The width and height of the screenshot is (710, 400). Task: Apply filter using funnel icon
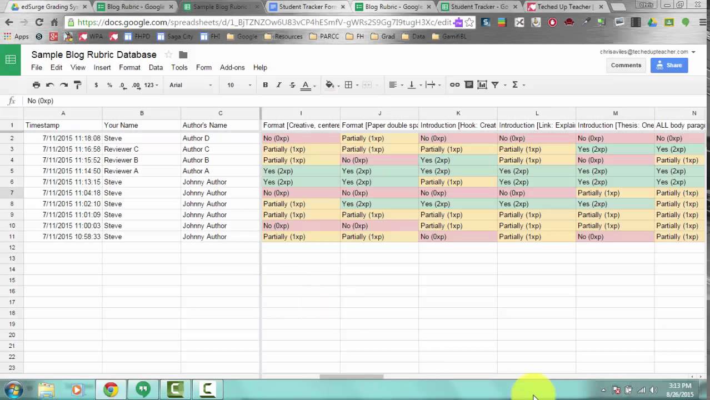[x=494, y=85]
